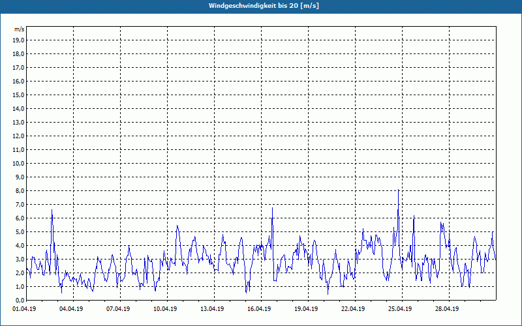
Task: Click the date label 07.04.19
Action: [x=118, y=309]
